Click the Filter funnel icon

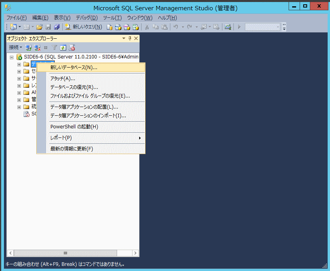click(54, 48)
